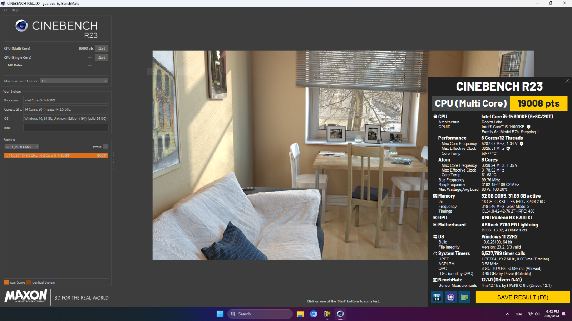This screenshot has height=321, width=572.
Task: Click the ENG language indicator
Action: [519, 314]
